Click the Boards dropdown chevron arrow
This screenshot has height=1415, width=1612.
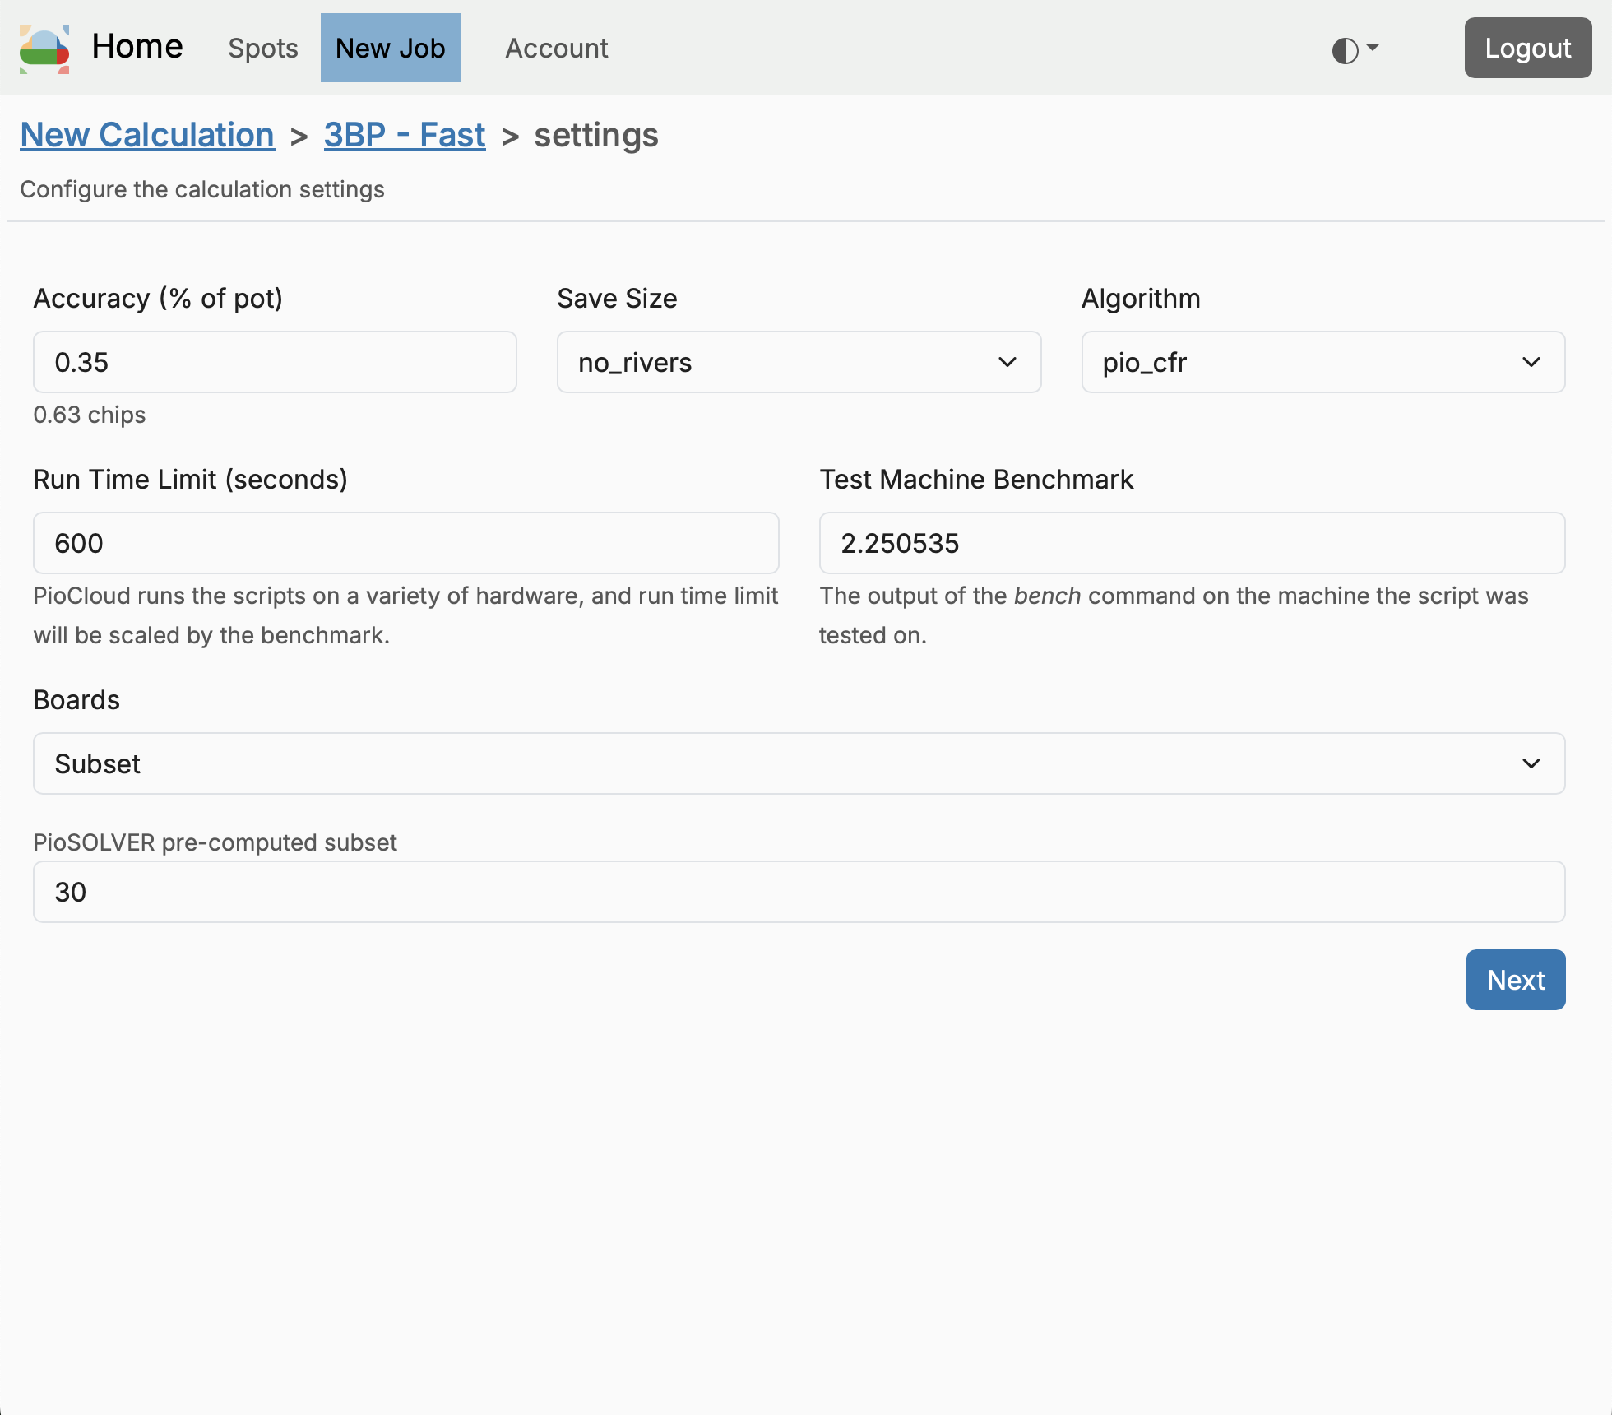click(x=1531, y=763)
